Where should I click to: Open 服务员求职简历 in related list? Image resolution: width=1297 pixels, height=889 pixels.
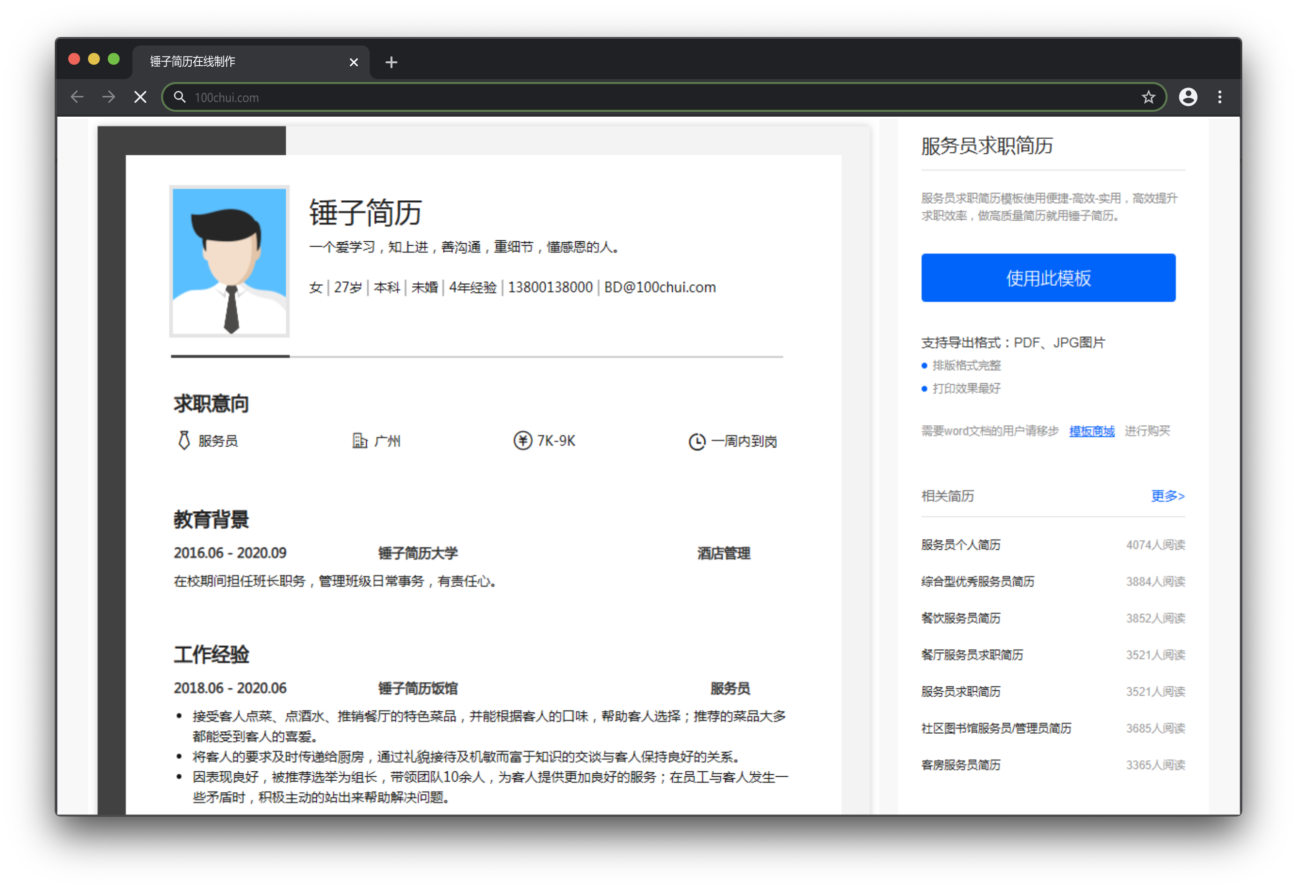pos(960,691)
